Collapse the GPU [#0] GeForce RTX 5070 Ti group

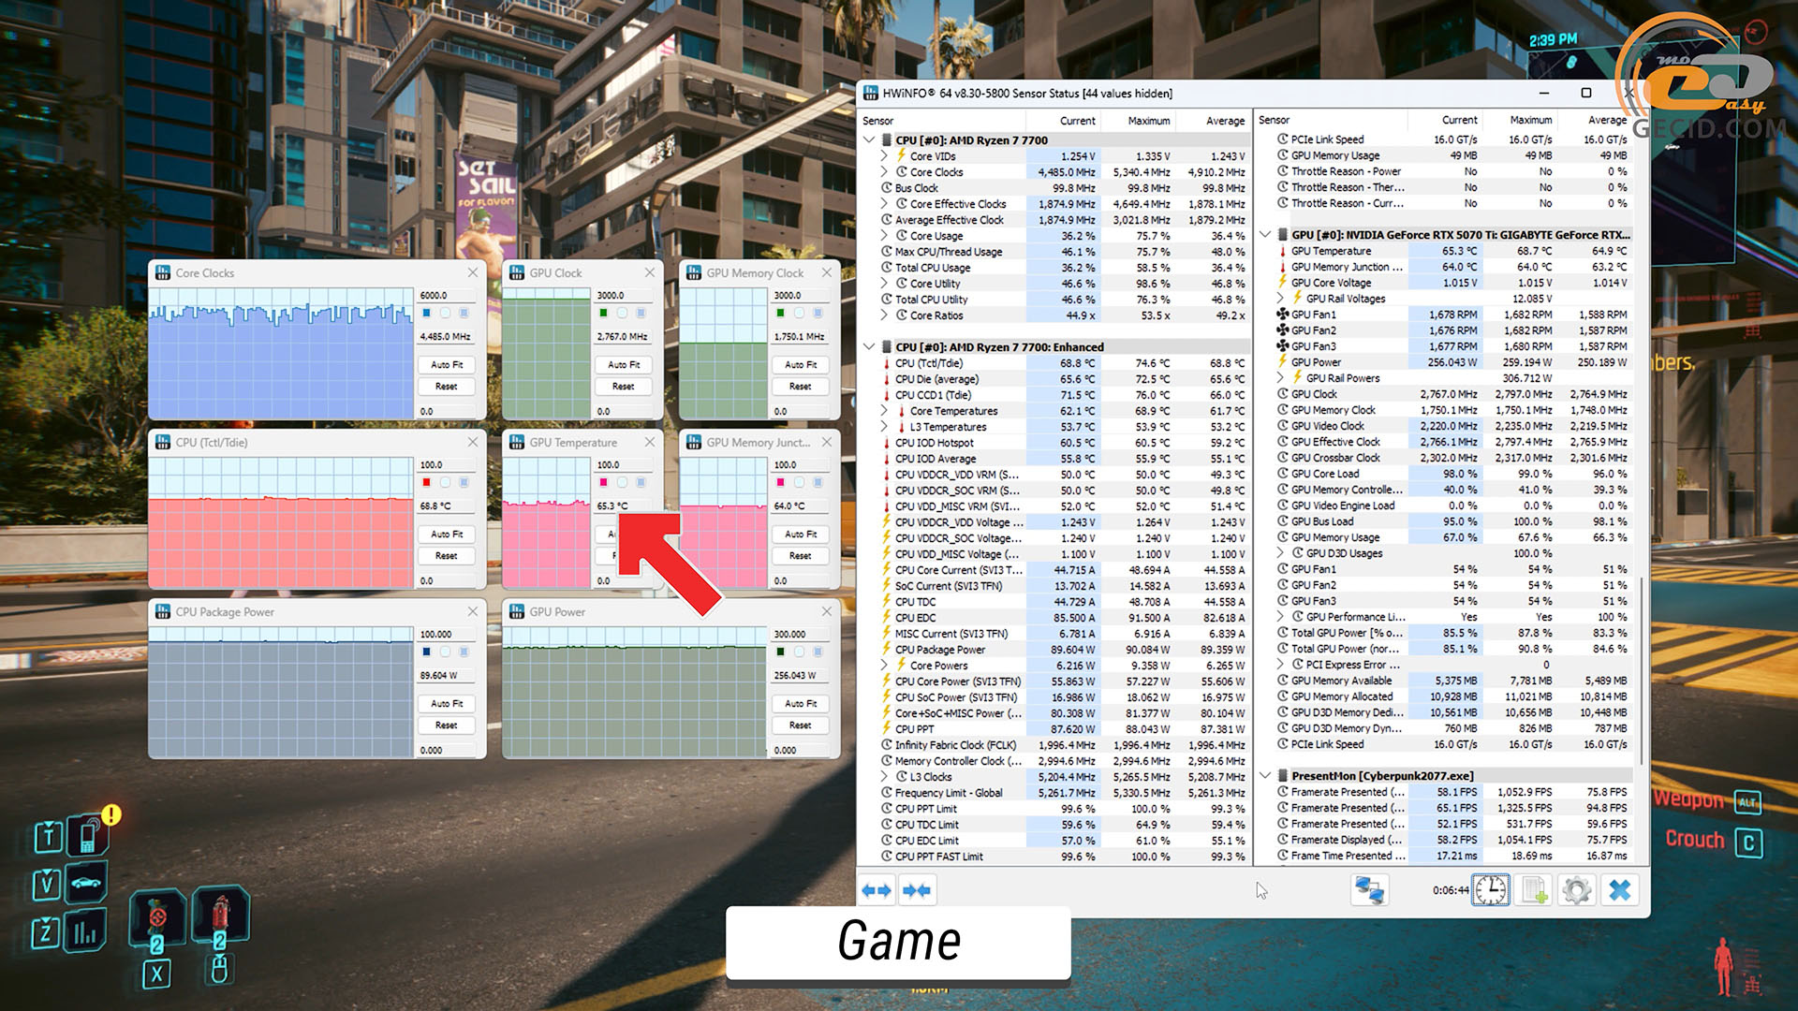(x=1265, y=235)
